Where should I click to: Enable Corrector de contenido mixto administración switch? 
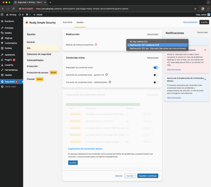156,82
